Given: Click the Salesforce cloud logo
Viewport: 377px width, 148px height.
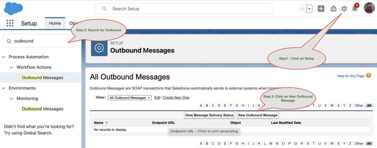Looking at the screenshot, I should click(14, 8).
